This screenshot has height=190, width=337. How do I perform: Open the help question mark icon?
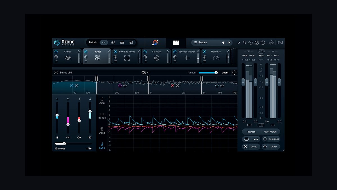[263, 43]
